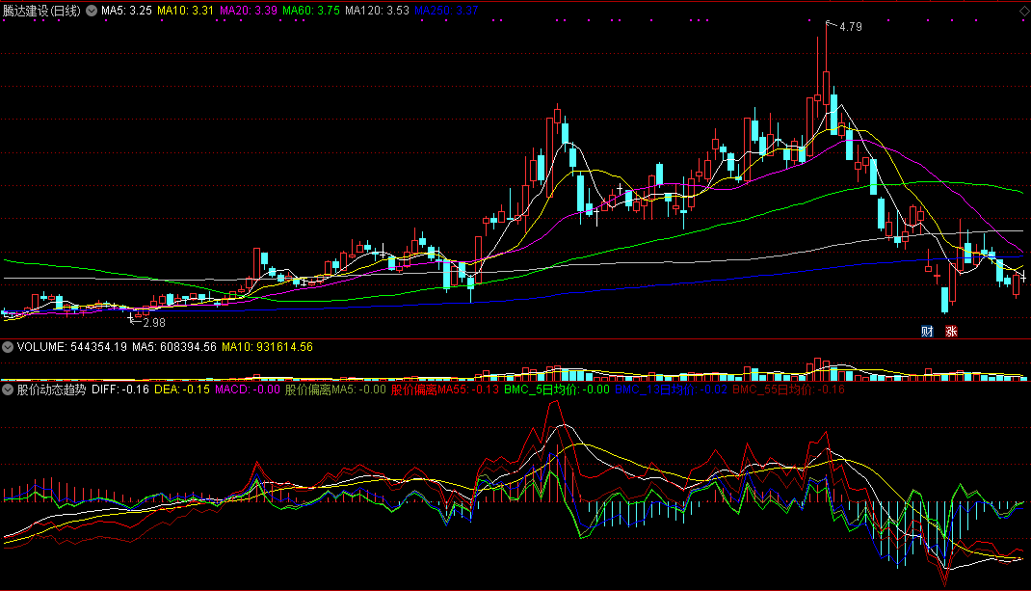1031x591 pixels.
Task: Click the 股价偏离MA5: -0.00 label
Action: [335, 390]
